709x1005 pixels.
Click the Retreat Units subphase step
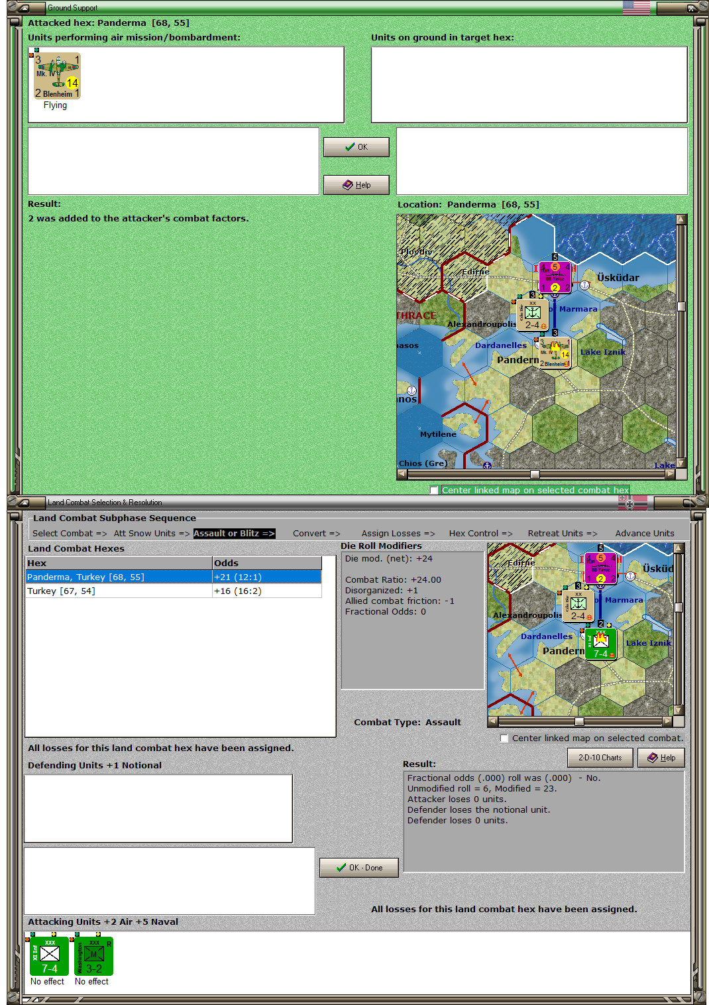[x=563, y=534]
